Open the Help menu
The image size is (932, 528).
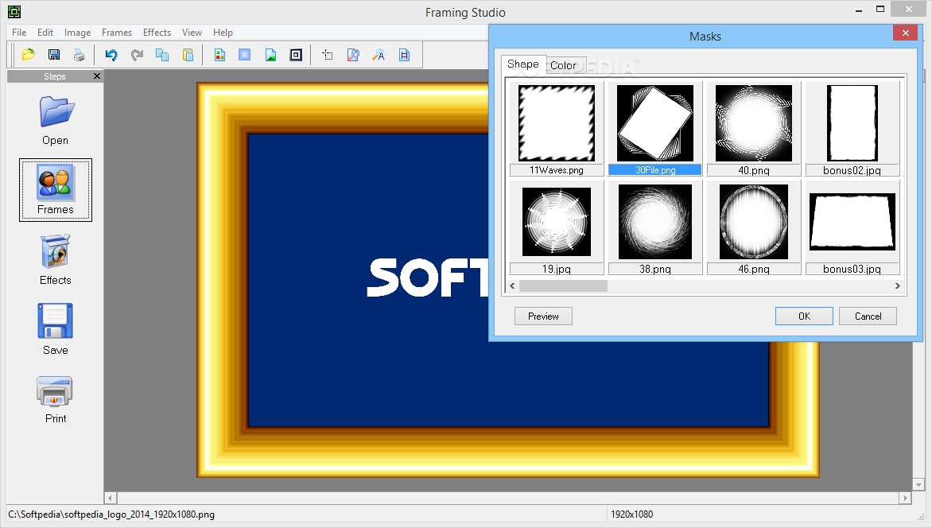223,33
